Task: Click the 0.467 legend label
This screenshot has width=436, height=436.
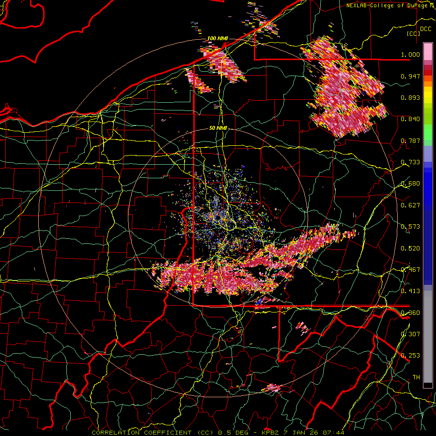Action: (410, 269)
